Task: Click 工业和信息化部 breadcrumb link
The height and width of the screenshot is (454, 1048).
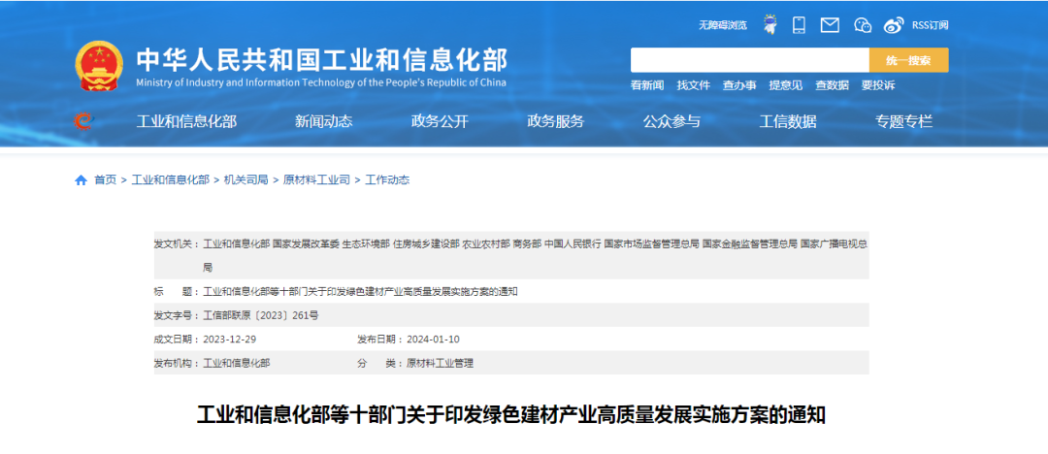Action: pos(171,179)
